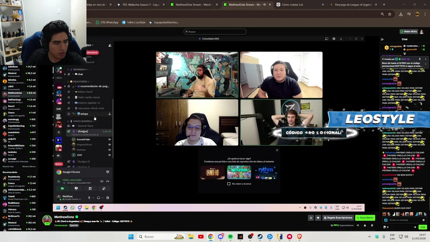Open 1xBet LeoStyle bookmark
This screenshot has height=242, width=430.
[x=134, y=23]
